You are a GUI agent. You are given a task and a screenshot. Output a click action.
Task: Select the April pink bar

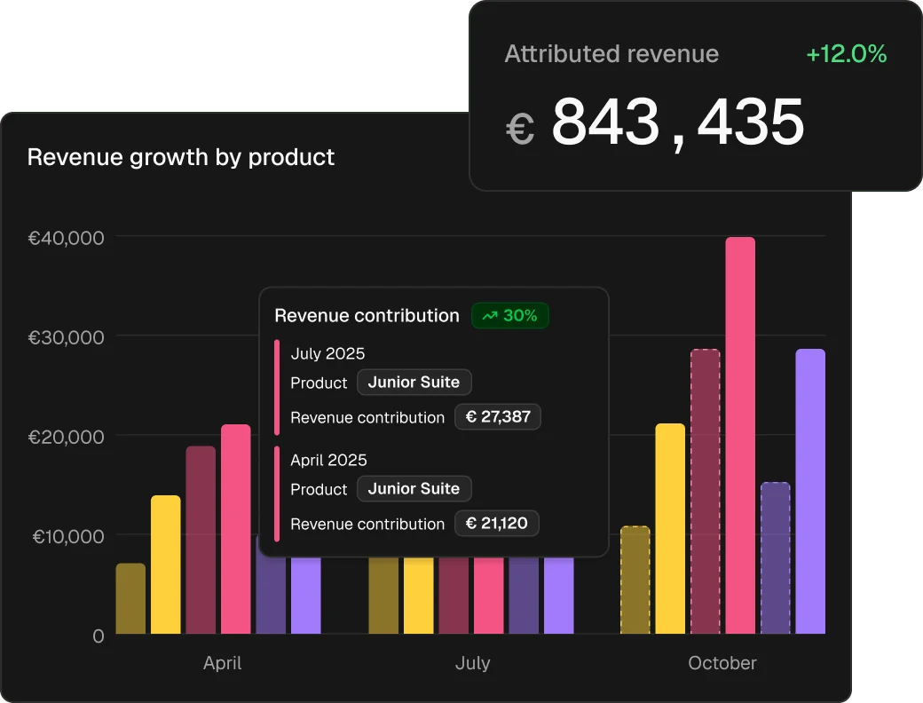235,529
